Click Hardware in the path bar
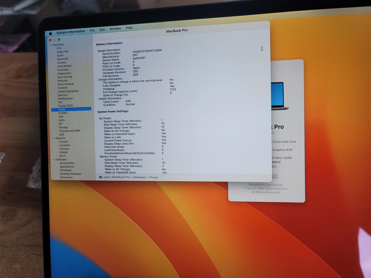371x278 pixels. (x=139, y=177)
